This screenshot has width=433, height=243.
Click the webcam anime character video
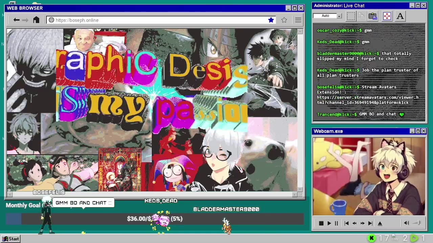coord(369,177)
